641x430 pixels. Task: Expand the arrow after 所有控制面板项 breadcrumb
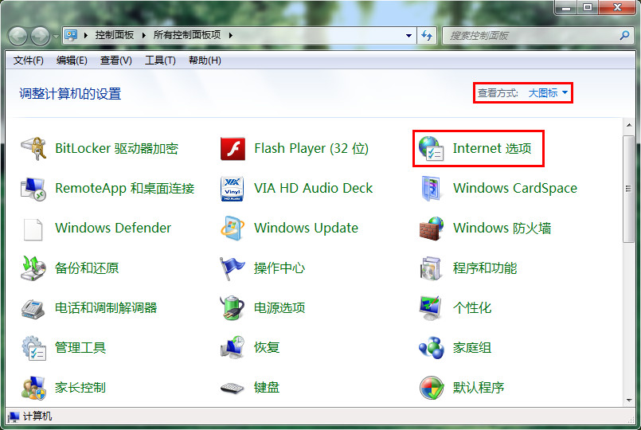pos(231,36)
